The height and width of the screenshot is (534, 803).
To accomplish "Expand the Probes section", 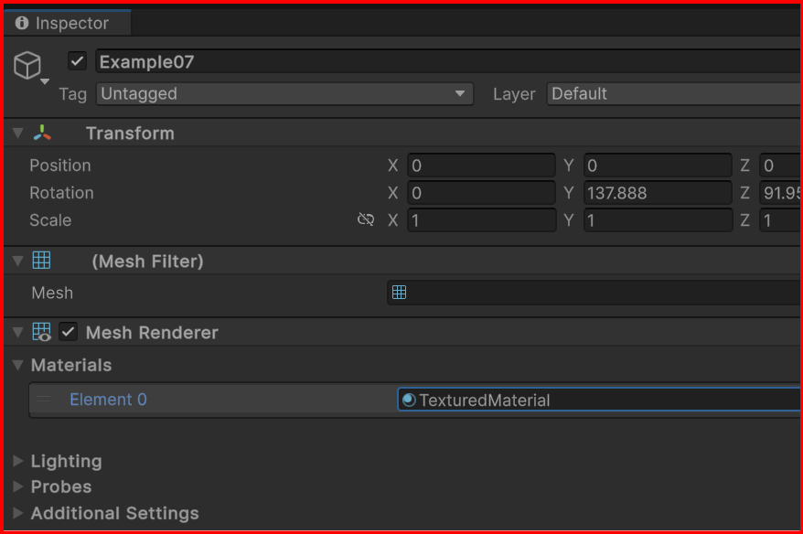I will coord(18,486).
